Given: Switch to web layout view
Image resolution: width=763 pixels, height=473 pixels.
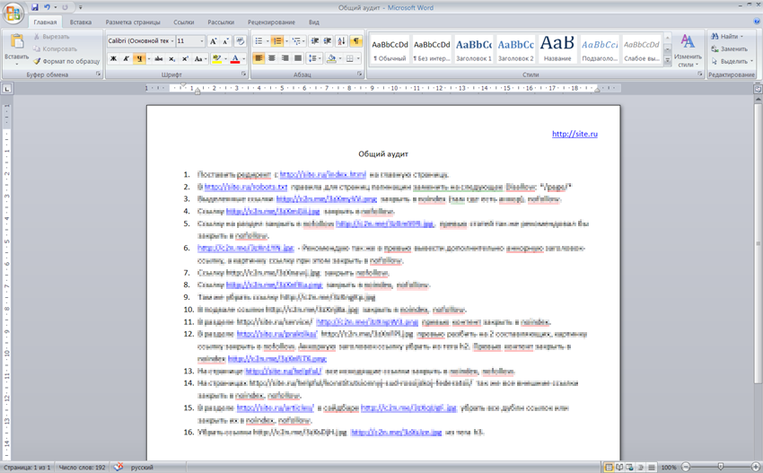Looking at the screenshot, I should [629, 467].
